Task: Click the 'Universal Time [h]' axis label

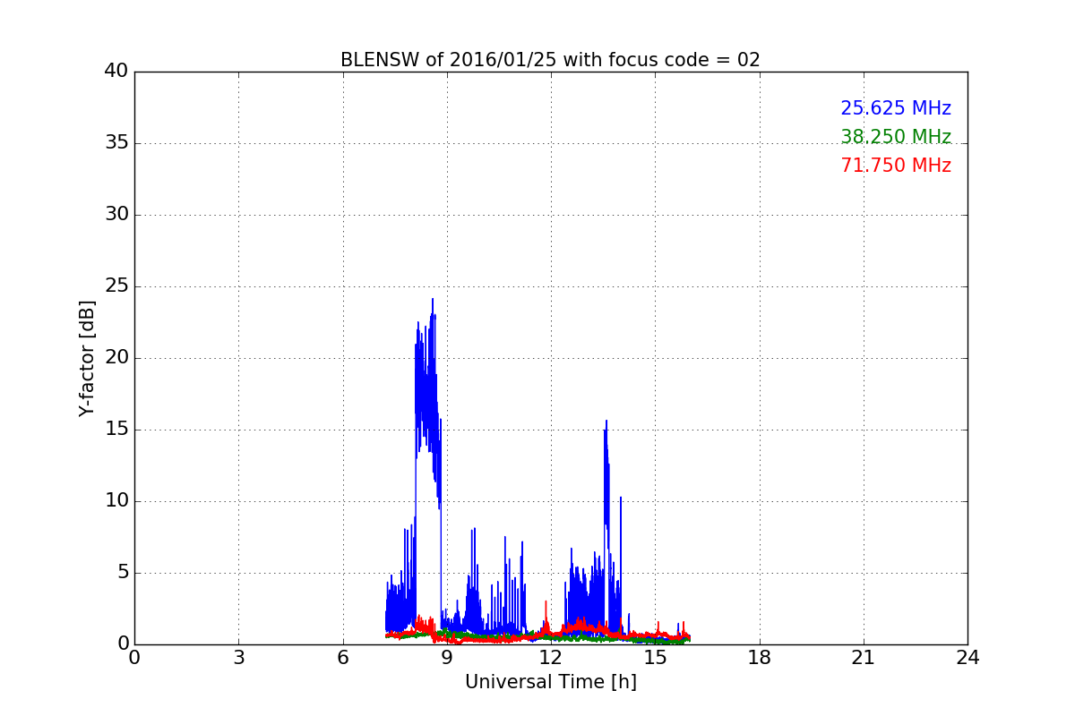Action: pyautogui.click(x=551, y=682)
